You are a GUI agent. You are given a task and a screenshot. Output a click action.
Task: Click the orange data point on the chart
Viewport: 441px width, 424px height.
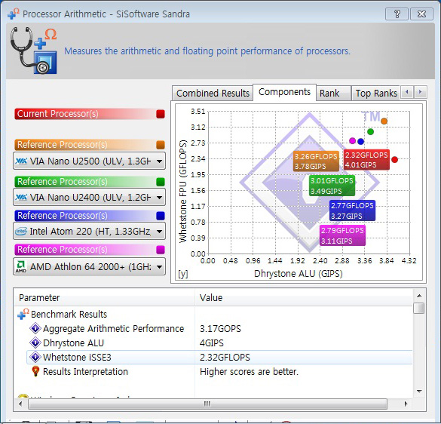[x=384, y=121]
